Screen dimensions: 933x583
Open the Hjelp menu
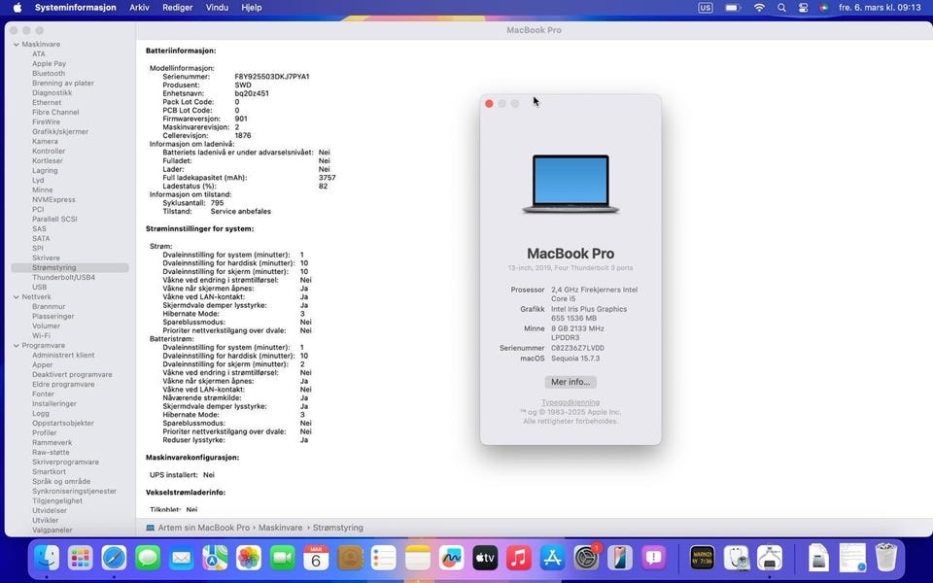[252, 8]
